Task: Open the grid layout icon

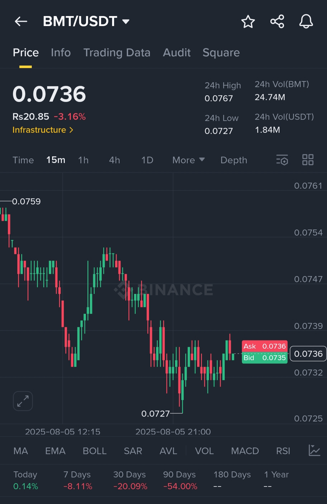Action: point(308,160)
